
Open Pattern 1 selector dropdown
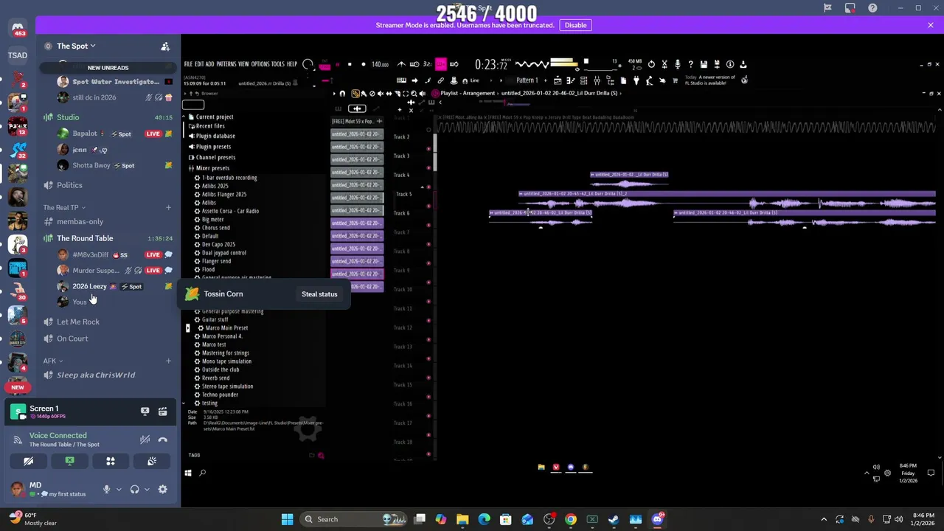pos(528,80)
